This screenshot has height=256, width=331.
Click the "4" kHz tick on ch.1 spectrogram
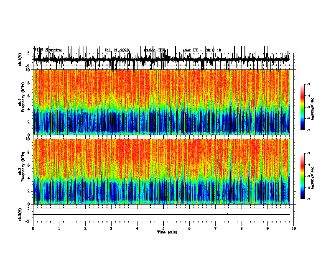coord(29,109)
